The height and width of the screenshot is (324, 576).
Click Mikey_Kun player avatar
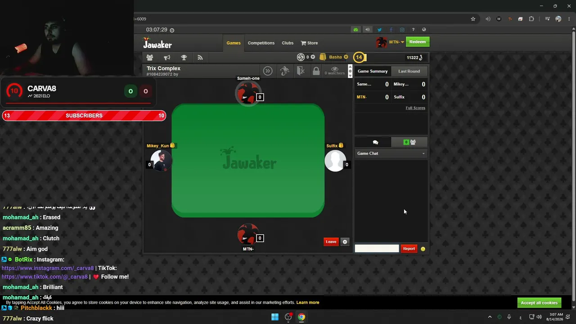point(161,161)
